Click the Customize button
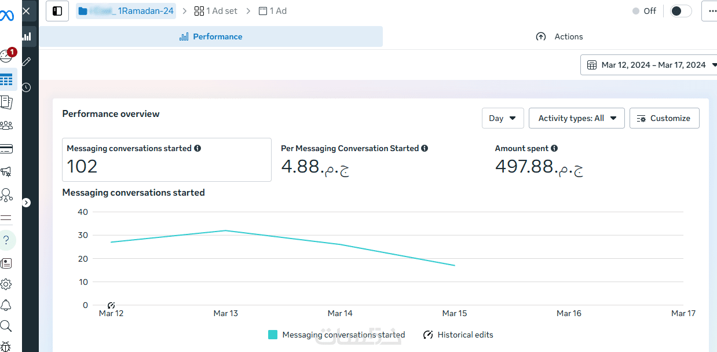 [664, 118]
